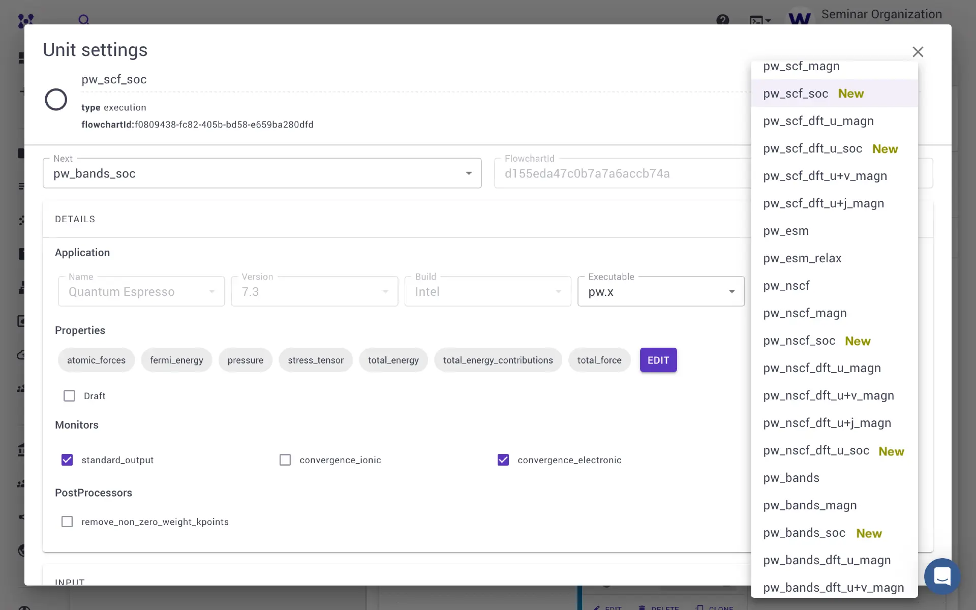Click the Mat3ra logo in the corner

point(24,20)
